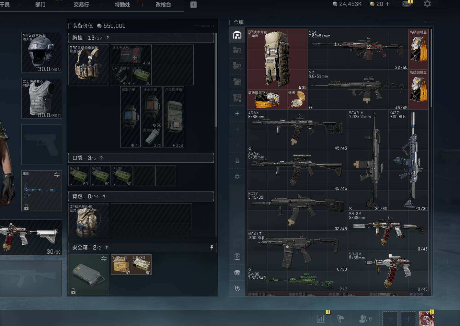The height and width of the screenshot is (326, 460).
Task: Open the player avatar in bottom corner
Action: click(x=427, y=318)
